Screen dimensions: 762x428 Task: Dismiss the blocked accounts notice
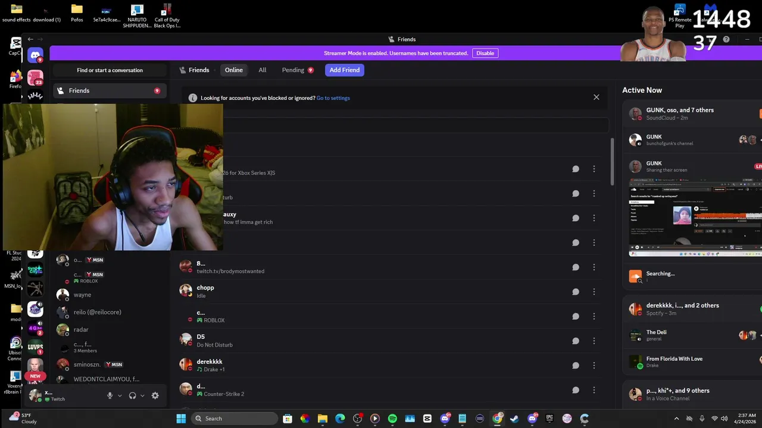pyautogui.click(x=596, y=97)
